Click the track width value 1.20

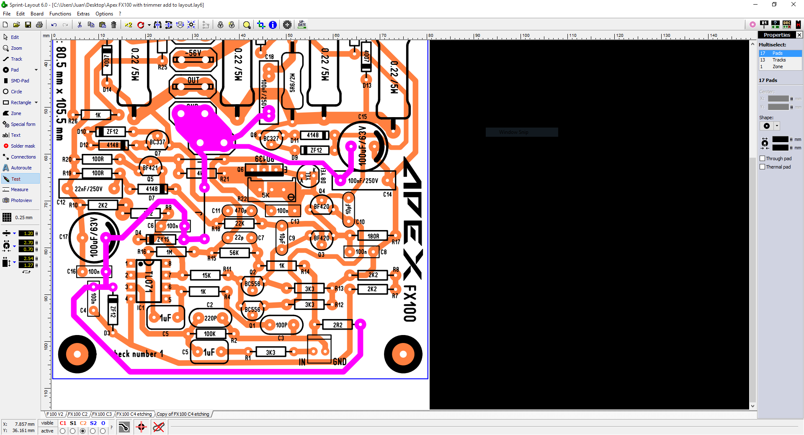[26, 233]
